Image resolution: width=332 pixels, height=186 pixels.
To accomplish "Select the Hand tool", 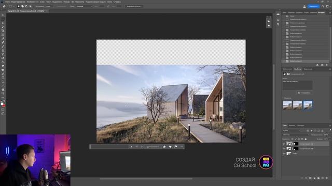I will point(3,89).
